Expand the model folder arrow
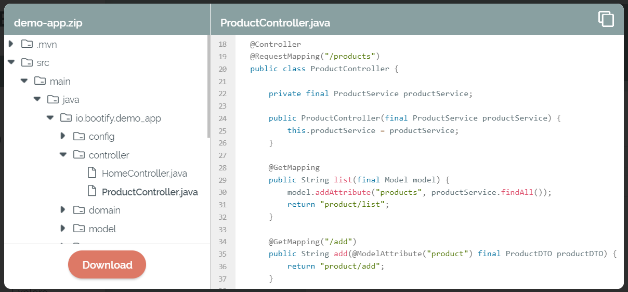This screenshot has width=628, height=292. pos(63,228)
